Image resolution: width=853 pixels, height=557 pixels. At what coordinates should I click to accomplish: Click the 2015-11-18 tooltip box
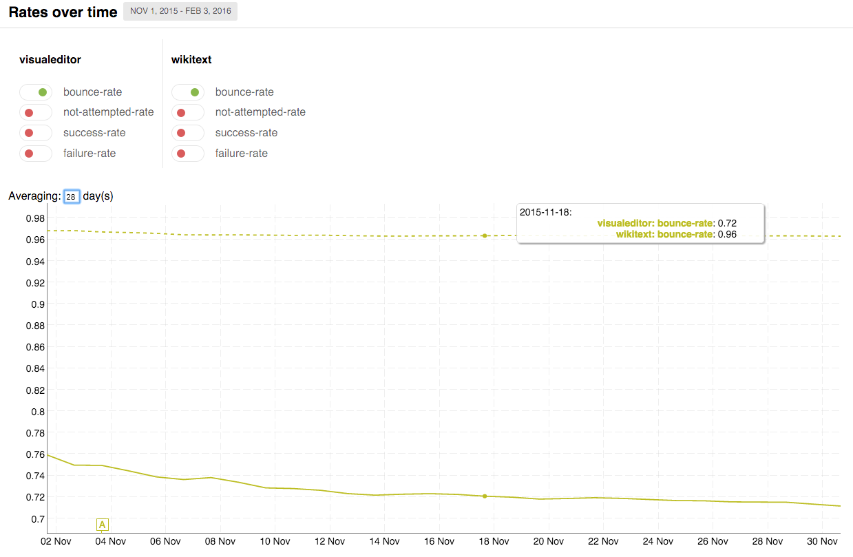click(x=640, y=223)
